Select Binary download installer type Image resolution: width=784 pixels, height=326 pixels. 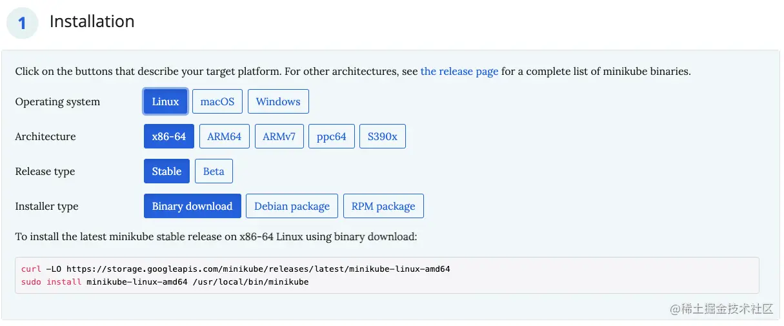192,206
